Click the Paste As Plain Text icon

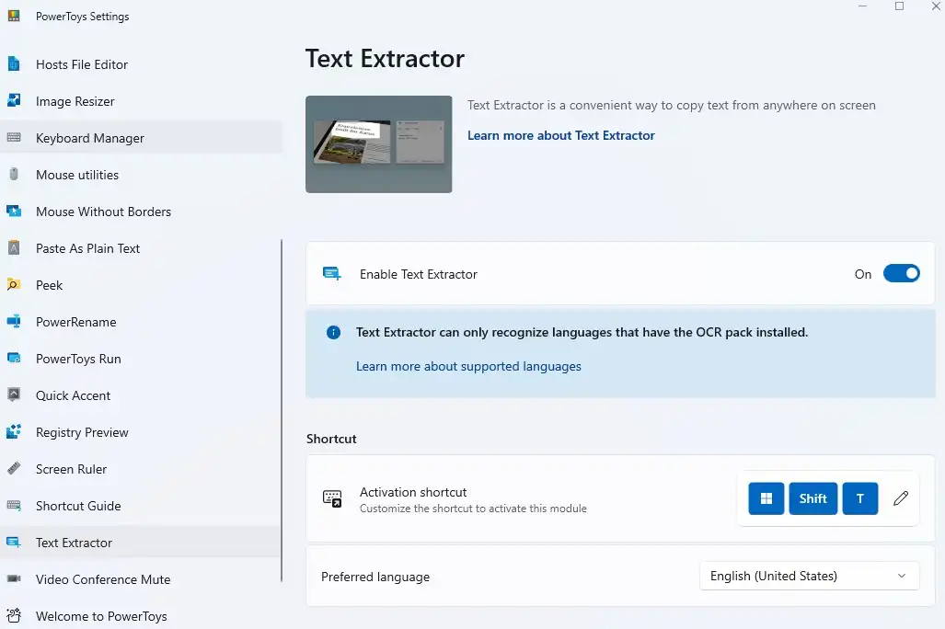coord(14,247)
